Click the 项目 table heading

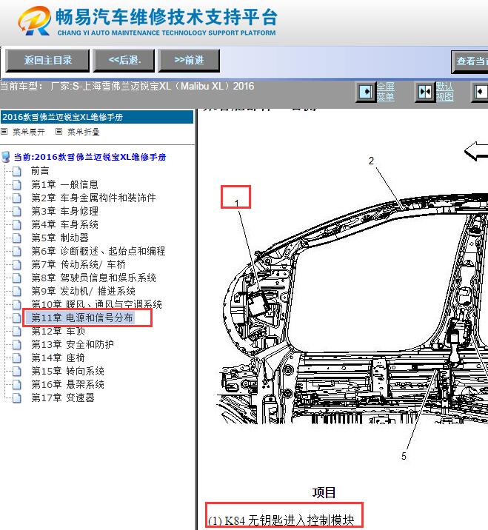point(324,492)
